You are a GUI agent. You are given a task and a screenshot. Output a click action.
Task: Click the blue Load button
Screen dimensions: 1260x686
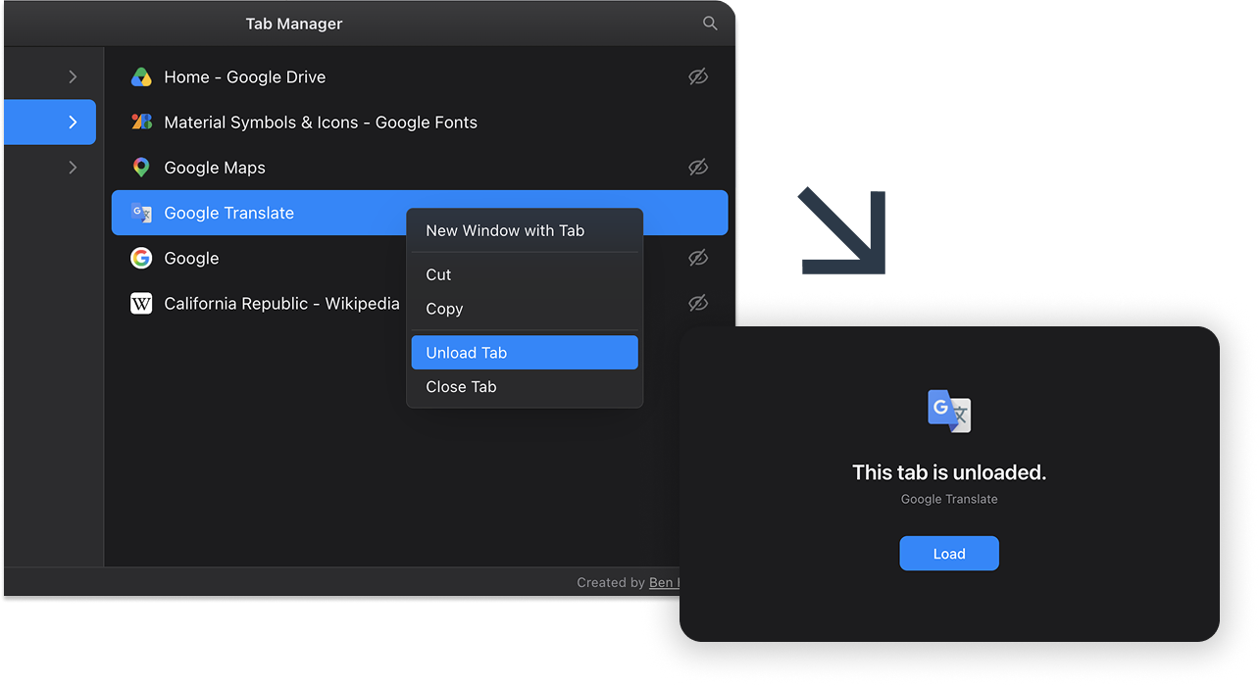[949, 554]
